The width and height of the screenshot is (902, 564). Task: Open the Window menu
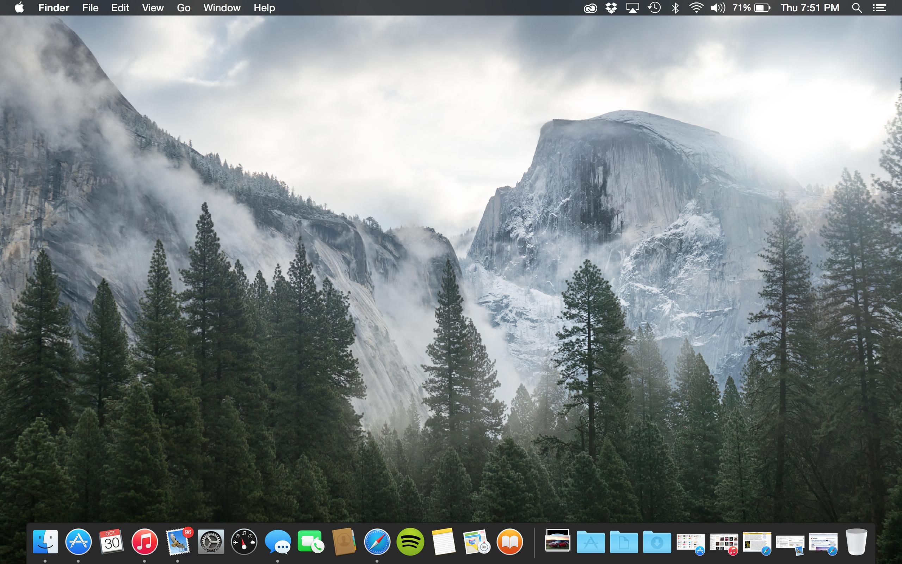pyautogui.click(x=222, y=7)
